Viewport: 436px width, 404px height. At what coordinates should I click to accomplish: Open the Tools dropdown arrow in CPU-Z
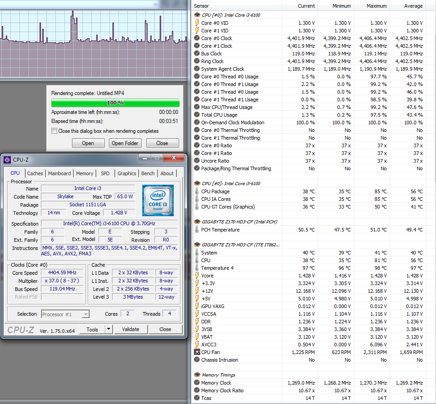point(109,329)
